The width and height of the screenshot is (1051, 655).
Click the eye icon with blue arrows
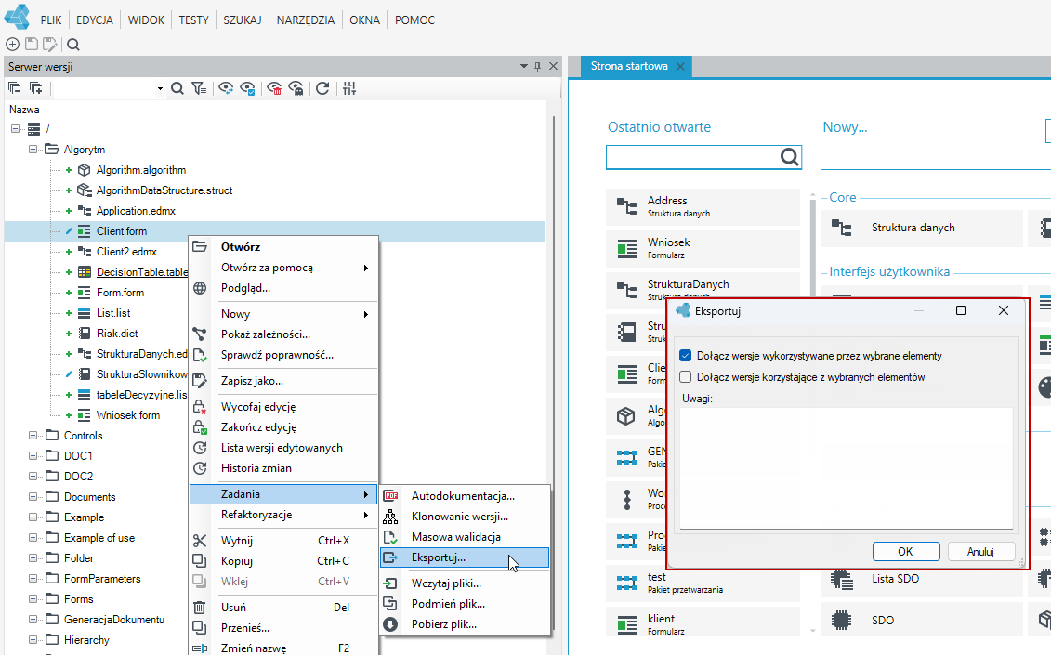pyautogui.click(x=226, y=88)
